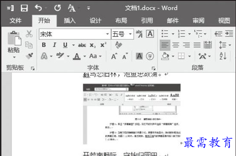The width and height of the screenshot is (236, 156).
Task: Switch to the 引用 tab
Action: pyautogui.click(x=147, y=21)
